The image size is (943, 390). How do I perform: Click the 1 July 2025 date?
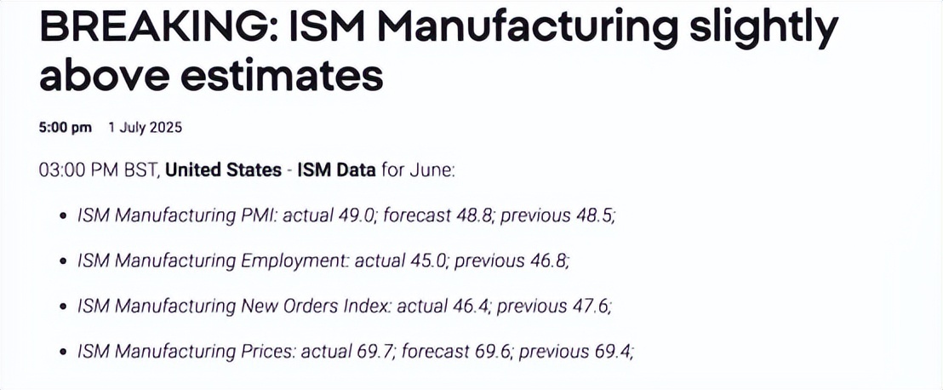pos(145,128)
